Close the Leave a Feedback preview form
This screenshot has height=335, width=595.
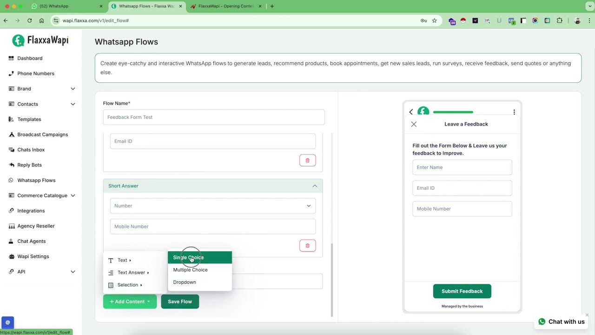414,124
